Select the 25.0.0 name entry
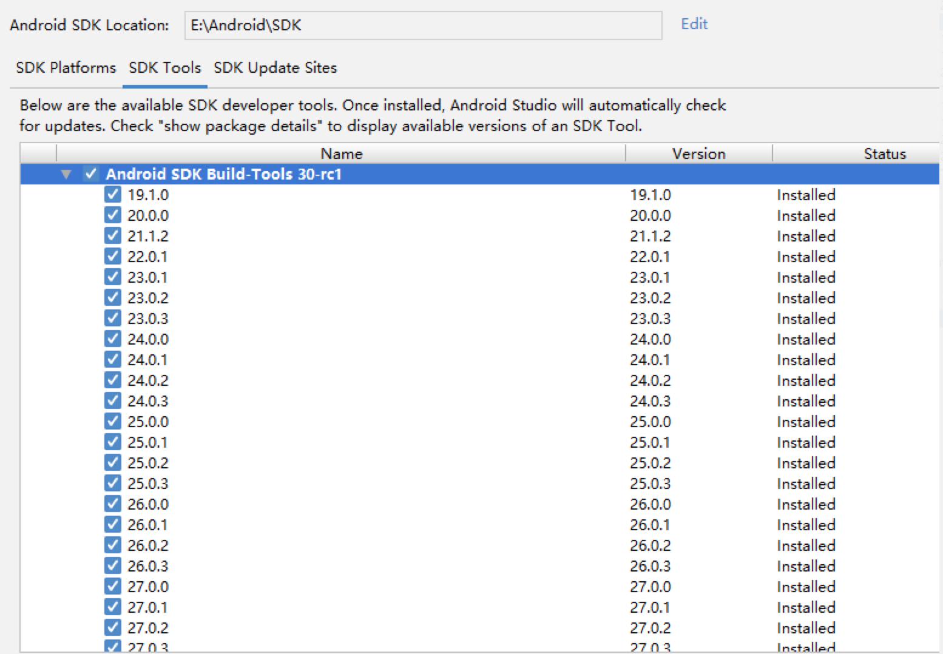 pyautogui.click(x=148, y=422)
